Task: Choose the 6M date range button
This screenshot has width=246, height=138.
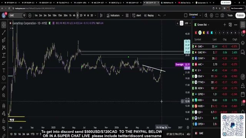Action: point(28,134)
